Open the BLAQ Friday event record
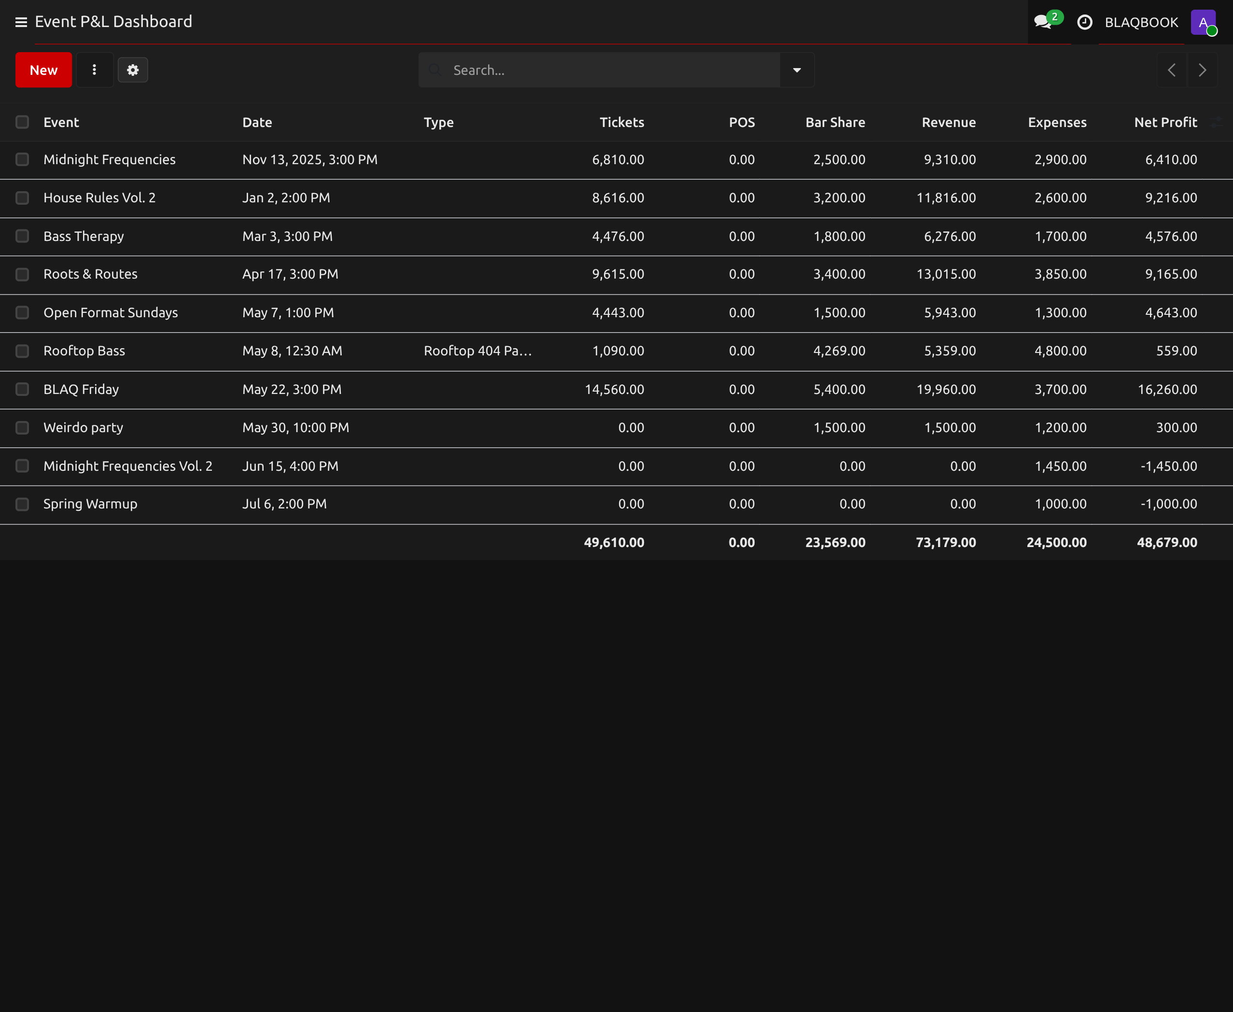Image resolution: width=1233 pixels, height=1012 pixels. (x=81, y=389)
